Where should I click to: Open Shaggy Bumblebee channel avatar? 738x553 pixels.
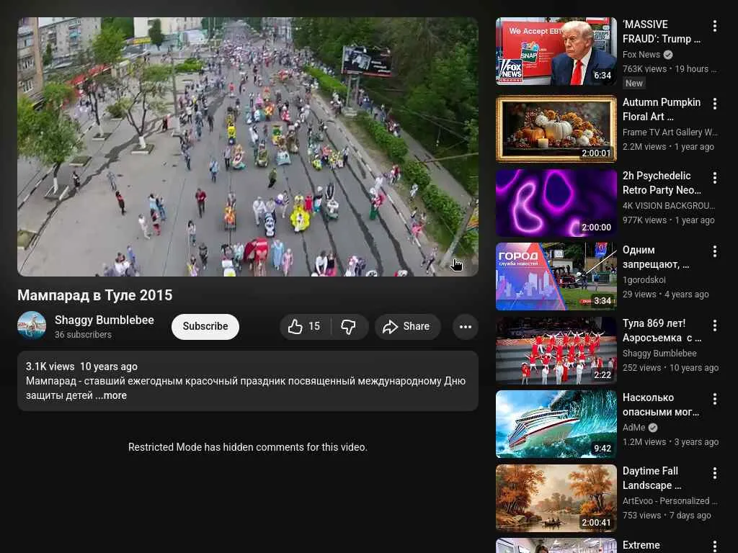[32, 325]
